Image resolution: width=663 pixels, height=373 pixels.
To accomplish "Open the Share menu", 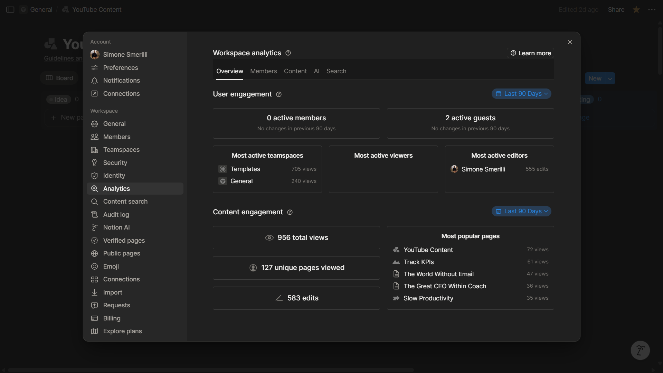I will pyautogui.click(x=616, y=9).
